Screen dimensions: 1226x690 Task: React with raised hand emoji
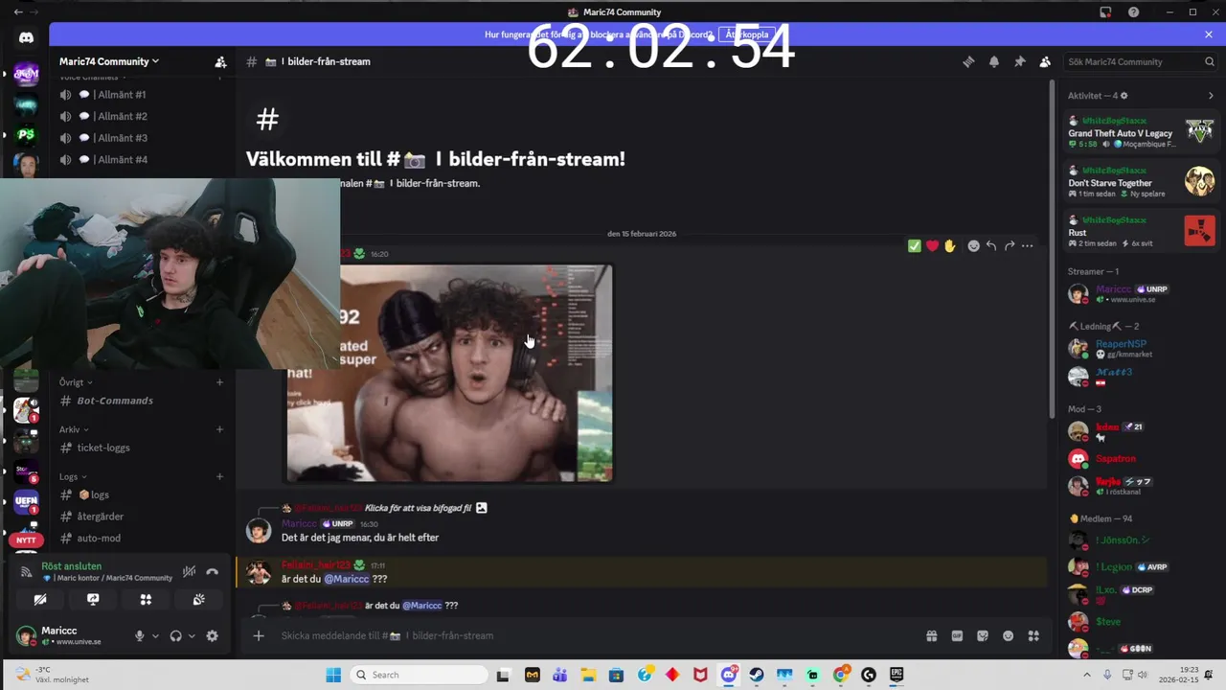point(950,246)
